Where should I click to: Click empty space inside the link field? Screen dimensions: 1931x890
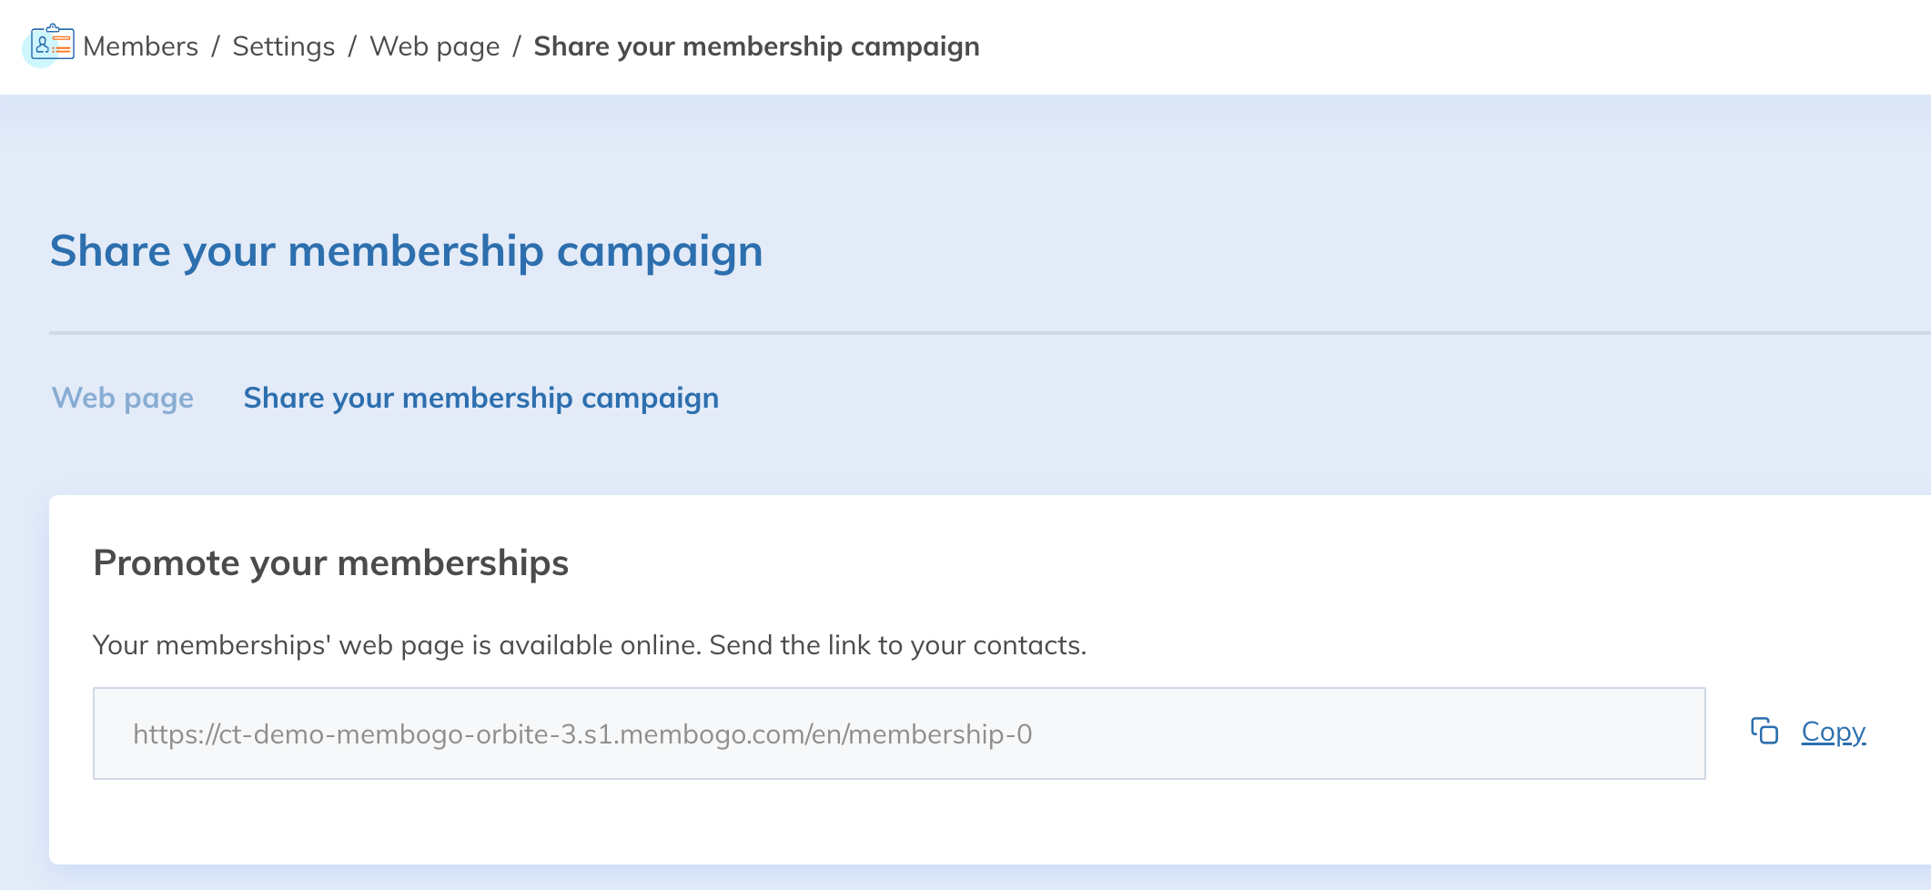(1365, 734)
